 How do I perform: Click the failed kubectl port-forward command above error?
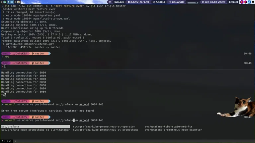[x=54, y=104]
